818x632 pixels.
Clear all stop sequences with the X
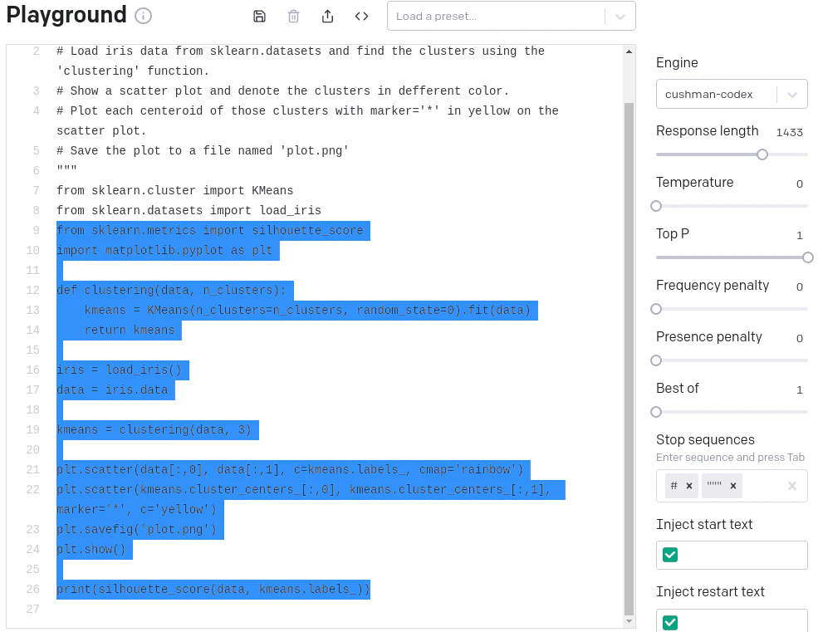(791, 486)
